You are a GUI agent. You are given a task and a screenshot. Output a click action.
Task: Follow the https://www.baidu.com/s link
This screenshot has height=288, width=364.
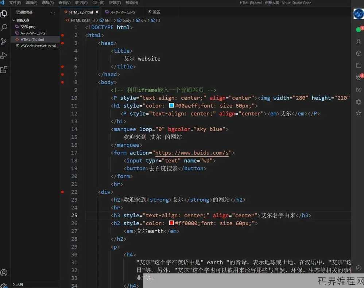pyautogui.click(x=192, y=153)
